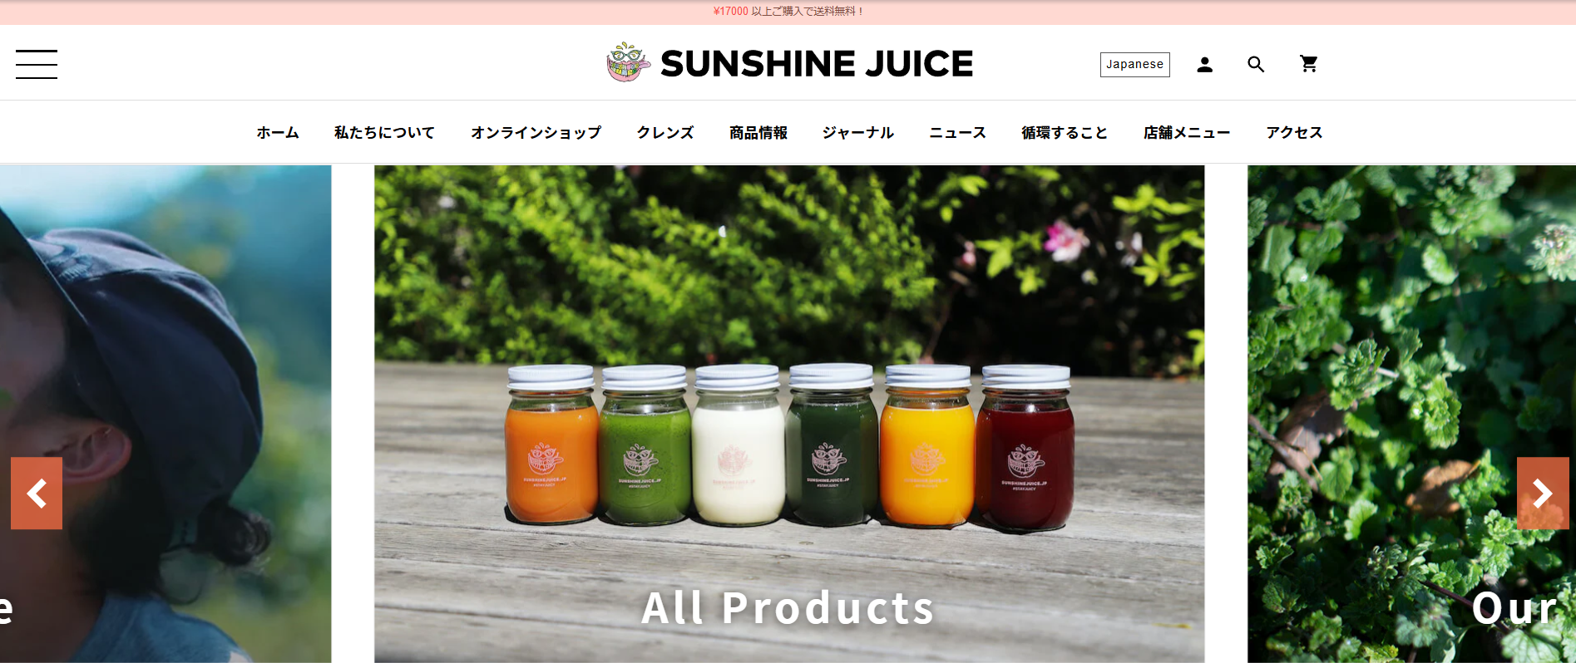View the 店舗メニュー page
This screenshot has width=1576, height=663.
tap(1187, 132)
